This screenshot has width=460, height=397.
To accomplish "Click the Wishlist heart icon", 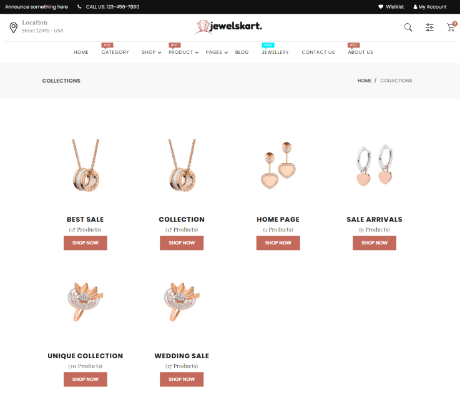I will pos(381,7).
